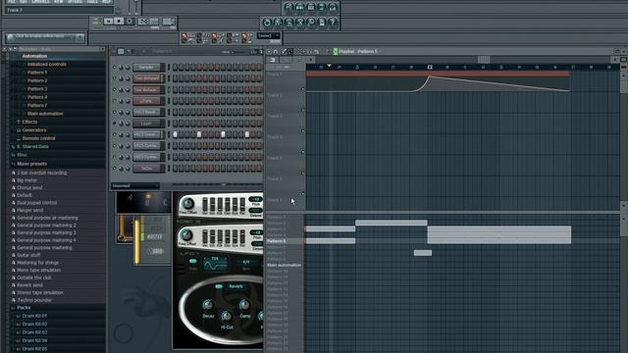
Task: Click Playlist - Pattern 5 title
Action: [358, 51]
